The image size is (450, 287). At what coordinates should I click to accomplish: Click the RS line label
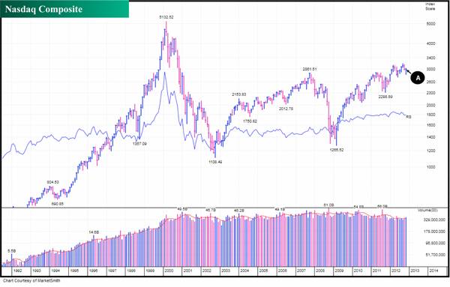tap(409, 117)
